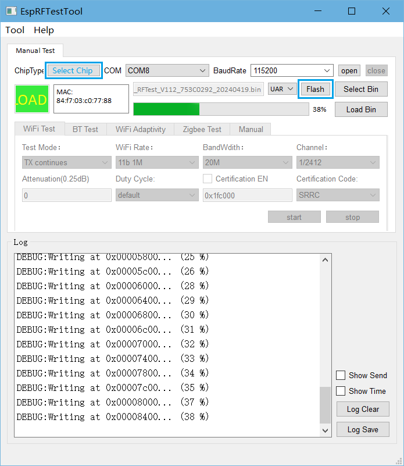404x466 pixels.
Task: Click the green LOAD status indicator
Action: point(32,99)
